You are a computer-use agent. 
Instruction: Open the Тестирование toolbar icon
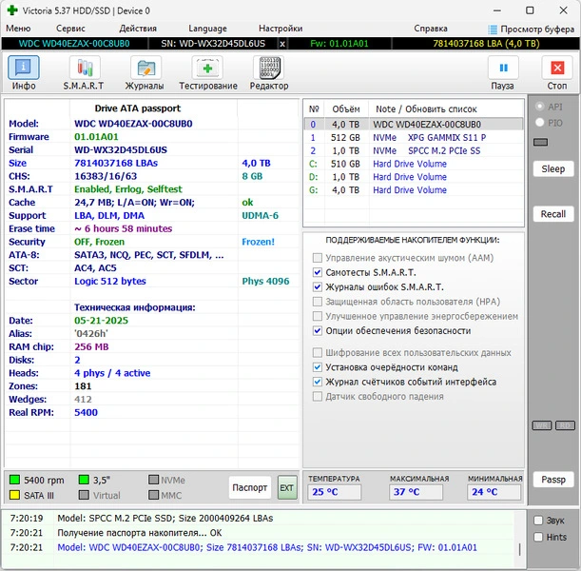pos(207,68)
